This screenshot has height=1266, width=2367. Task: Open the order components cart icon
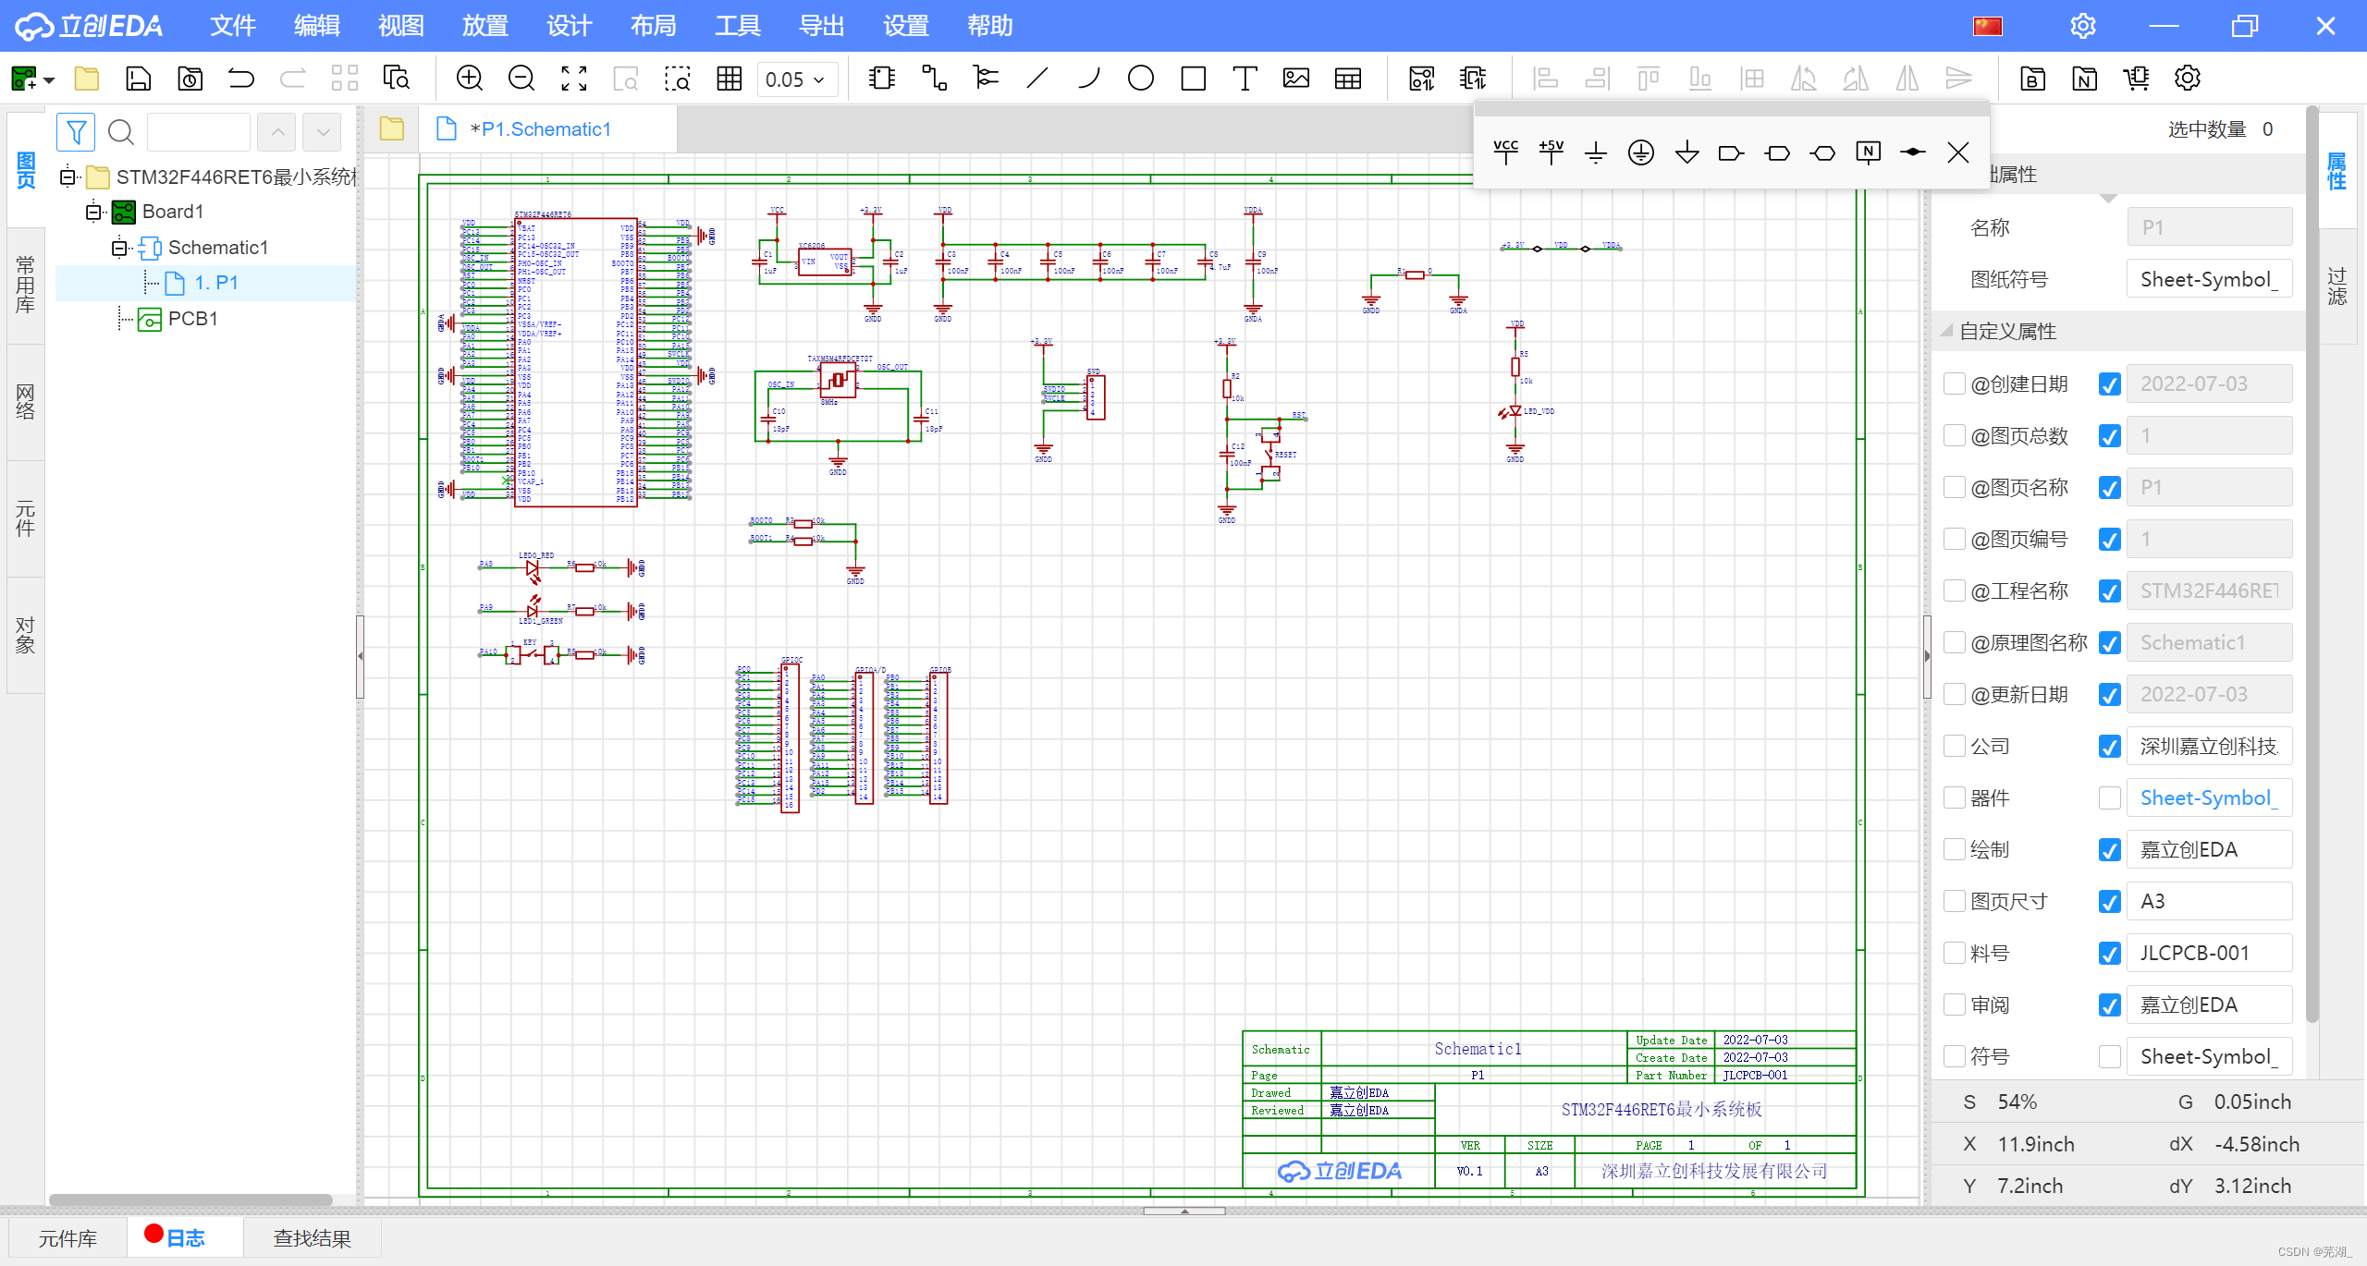(x=2136, y=79)
